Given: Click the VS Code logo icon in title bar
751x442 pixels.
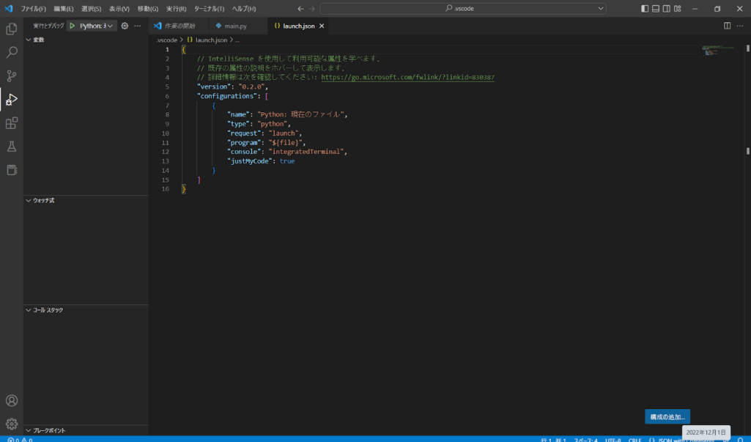Looking at the screenshot, I should (x=9, y=9).
